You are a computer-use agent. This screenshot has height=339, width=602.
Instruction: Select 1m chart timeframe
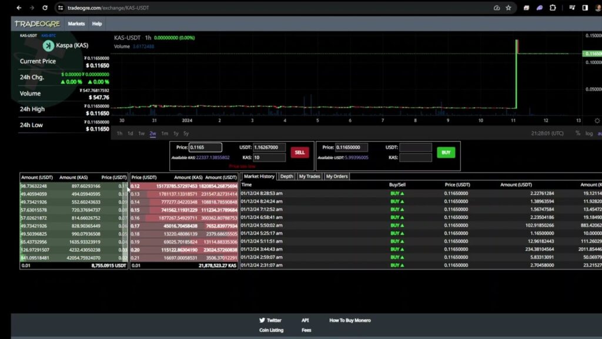click(165, 134)
